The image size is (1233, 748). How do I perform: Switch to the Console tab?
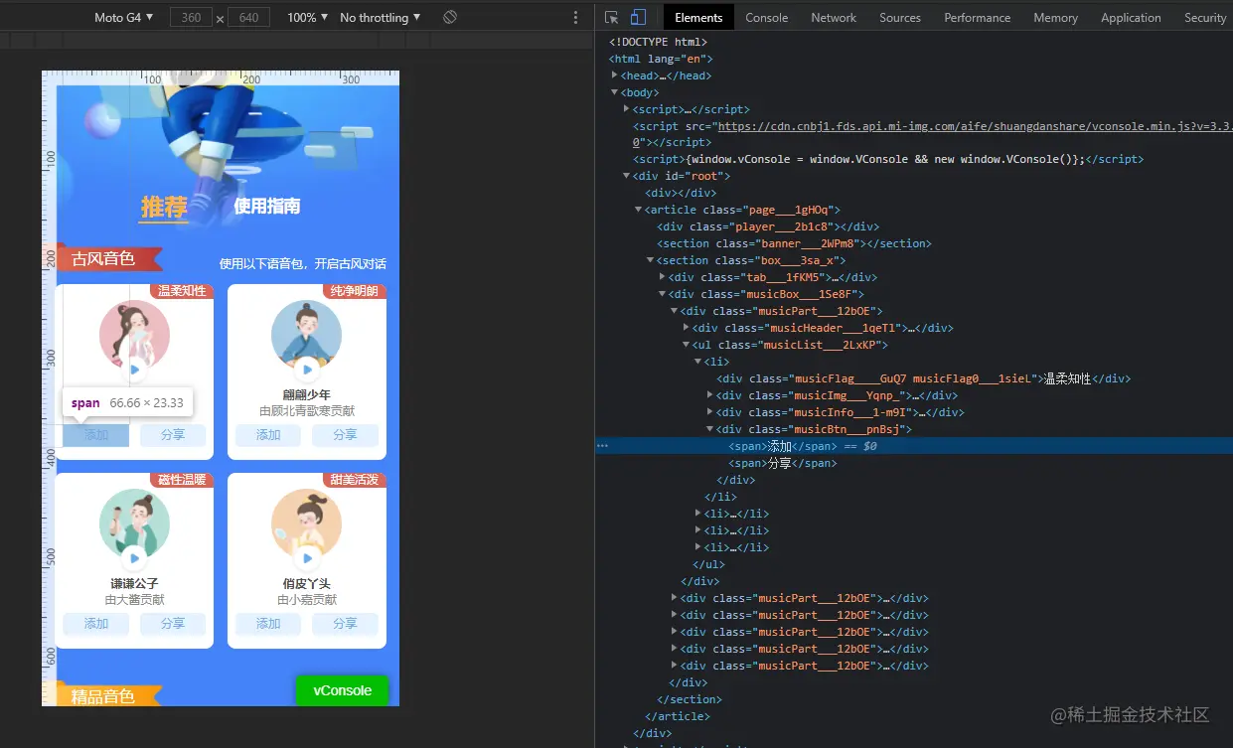766,17
